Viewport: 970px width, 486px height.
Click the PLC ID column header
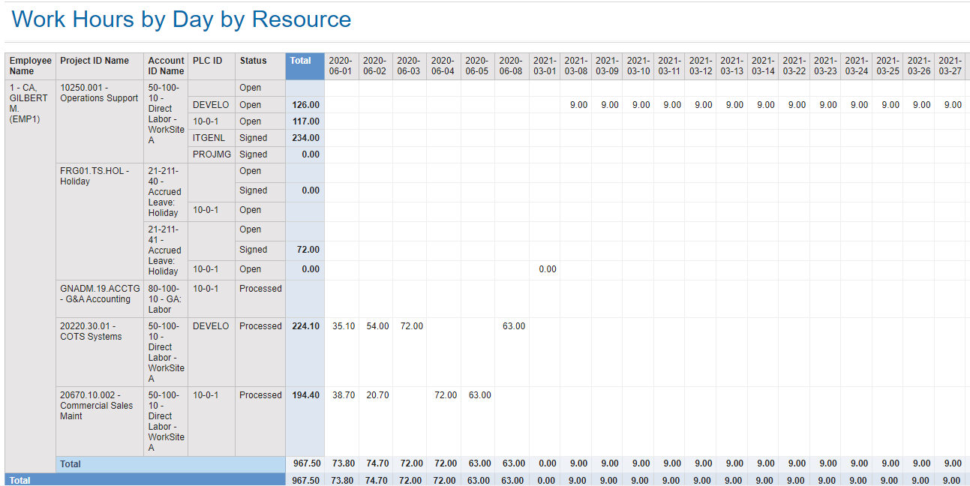[207, 61]
